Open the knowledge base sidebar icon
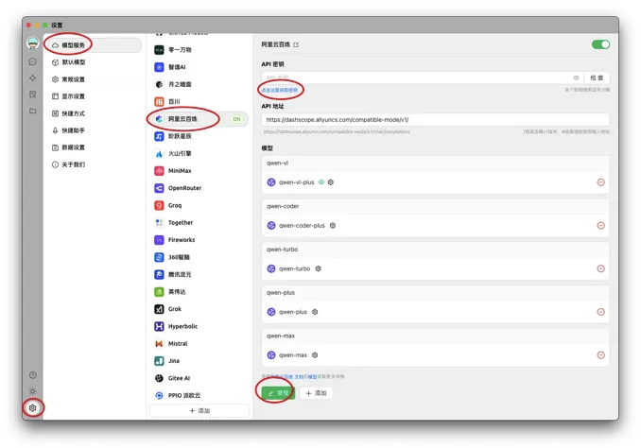This screenshot has height=448, width=641. [x=33, y=95]
